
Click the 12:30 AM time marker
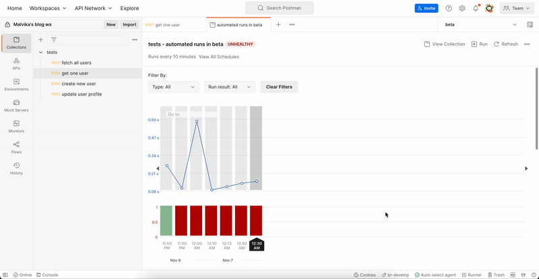tap(257, 244)
